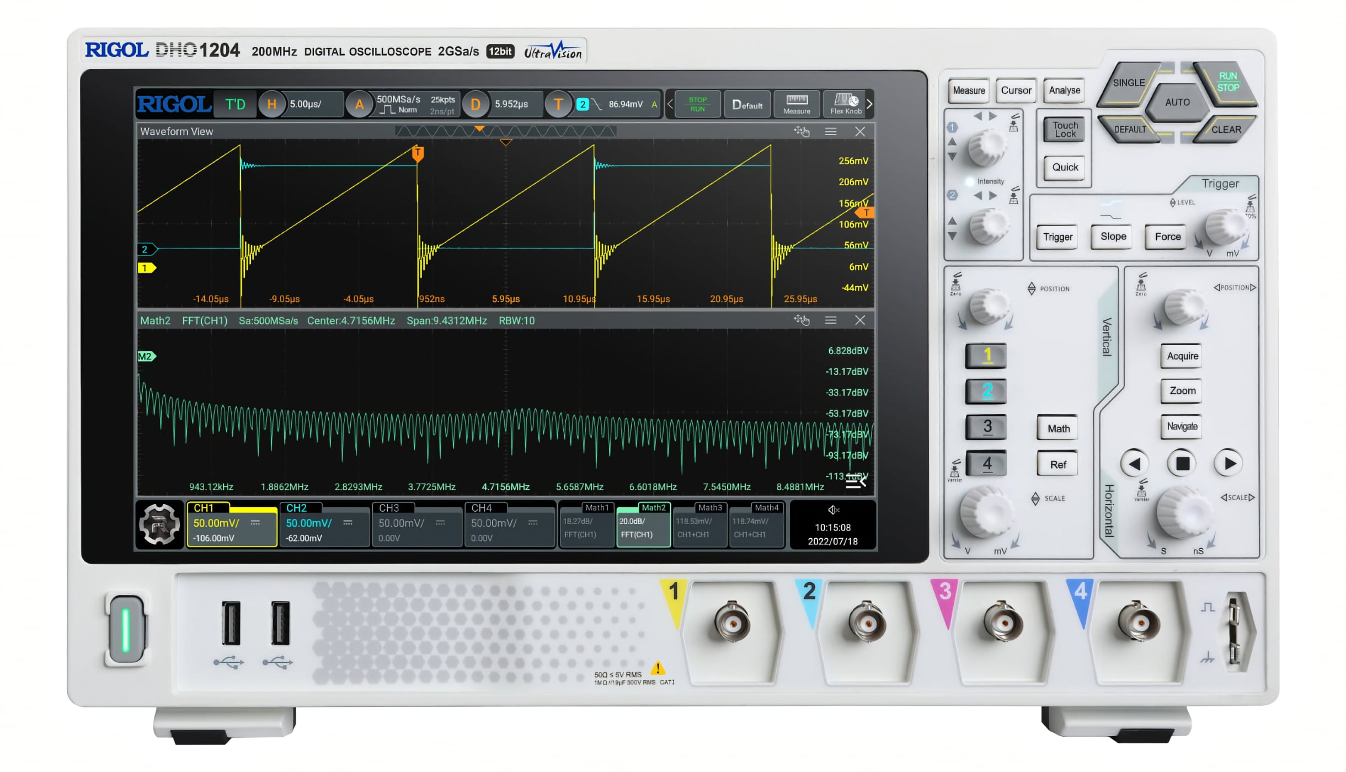This screenshot has height=772, width=1346.
Task: Click the orange trigger level marker at right edge
Action: point(864,213)
